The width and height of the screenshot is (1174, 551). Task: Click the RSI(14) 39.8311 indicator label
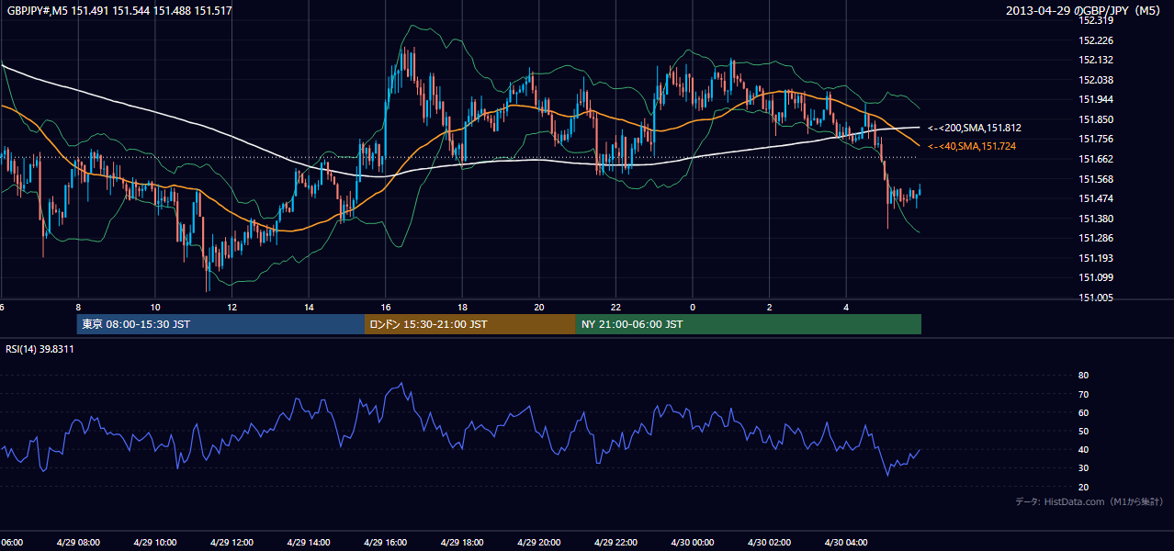point(40,349)
